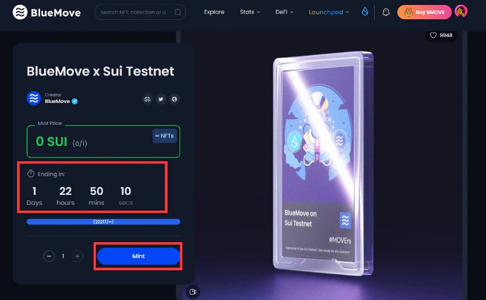
Task: Decrease mint quantity with minus button
Action: coord(49,256)
